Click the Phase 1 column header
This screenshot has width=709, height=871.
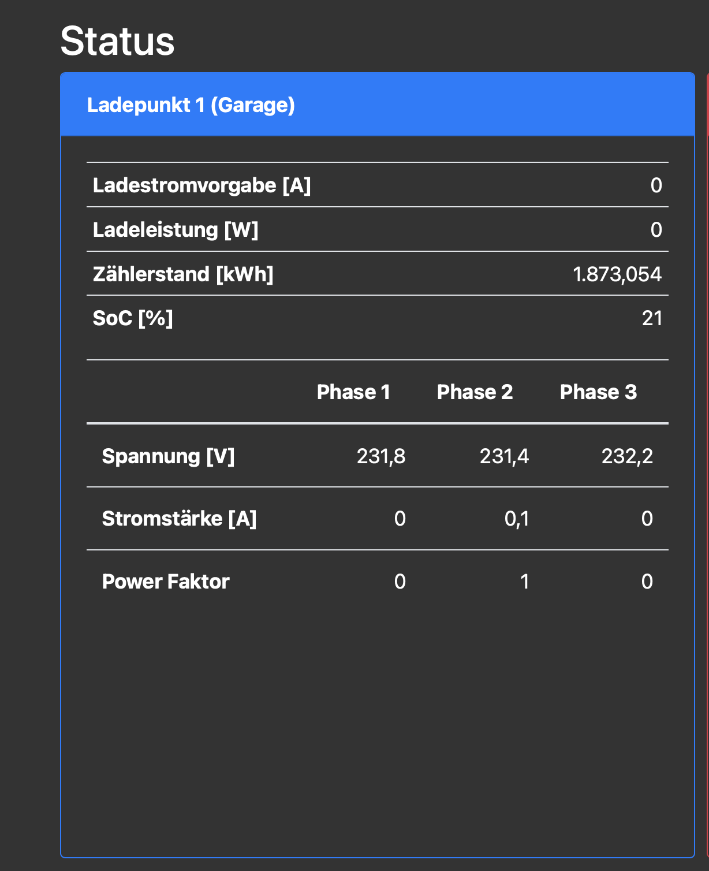pos(353,392)
